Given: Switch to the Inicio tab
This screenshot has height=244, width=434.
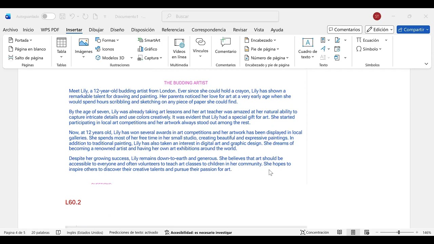Looking at the screenshot, I should (x=28, y=29).
